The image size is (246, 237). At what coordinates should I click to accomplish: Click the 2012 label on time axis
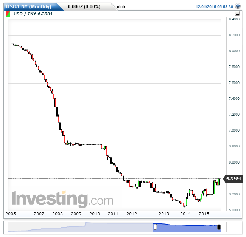[x=132, y=214]
